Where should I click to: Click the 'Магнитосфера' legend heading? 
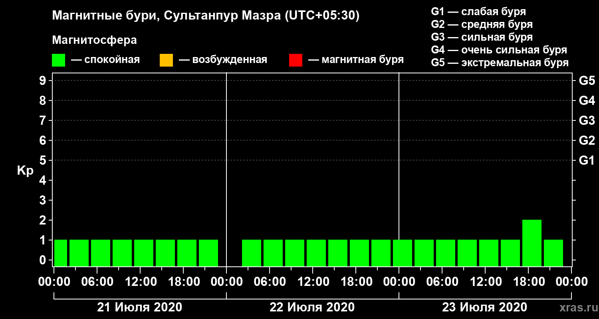coord(94,40)
